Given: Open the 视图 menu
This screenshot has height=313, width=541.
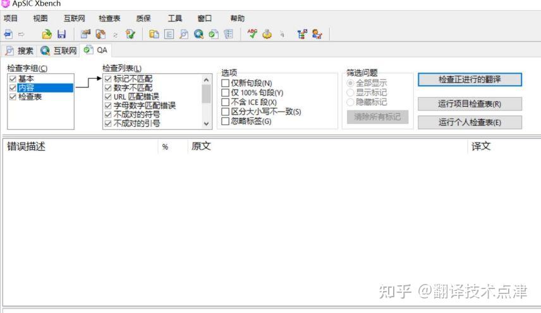Looking at the screenshot, I should [x=40, y=18].
